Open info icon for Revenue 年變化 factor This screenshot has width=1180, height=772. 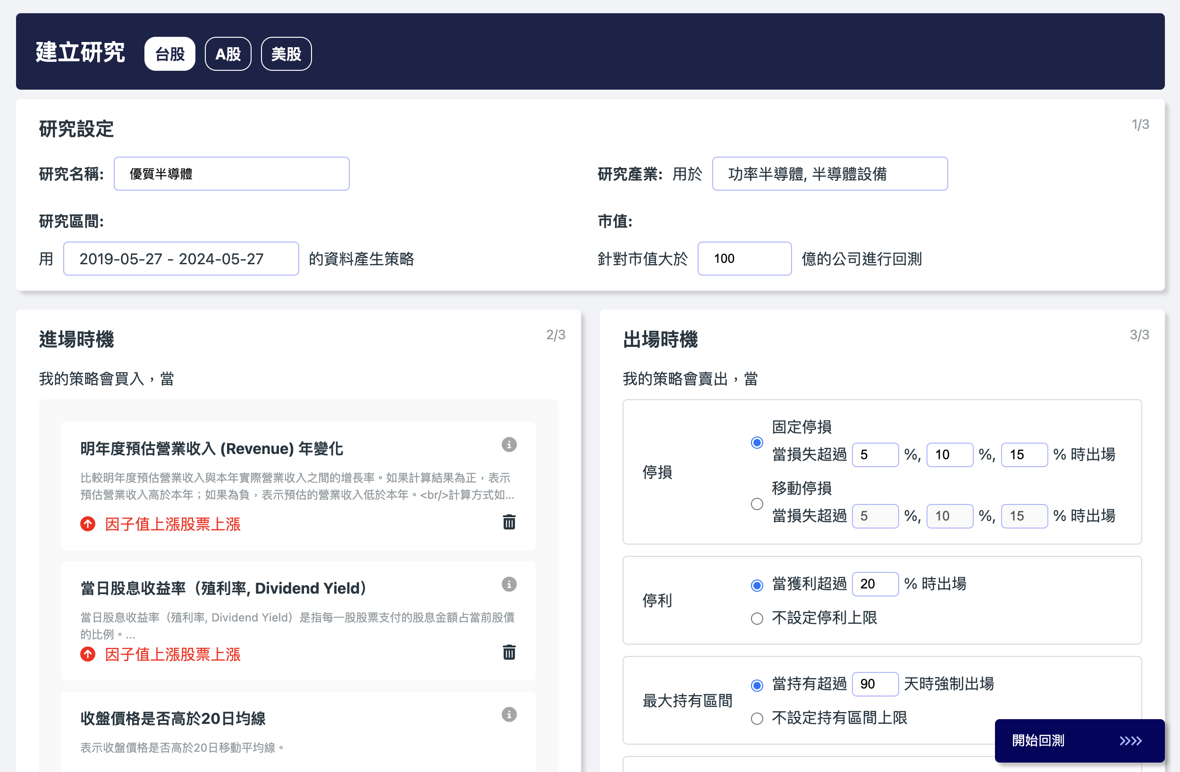(509, 445)
